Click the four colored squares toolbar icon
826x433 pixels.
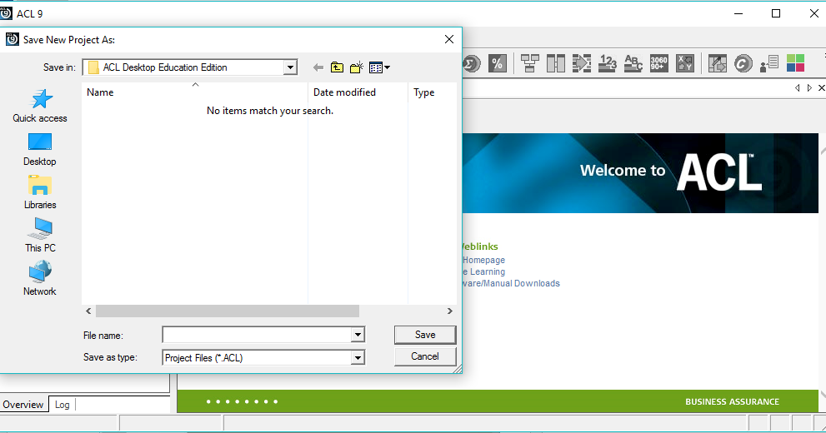pyautogui.click(x=795, y=63)
